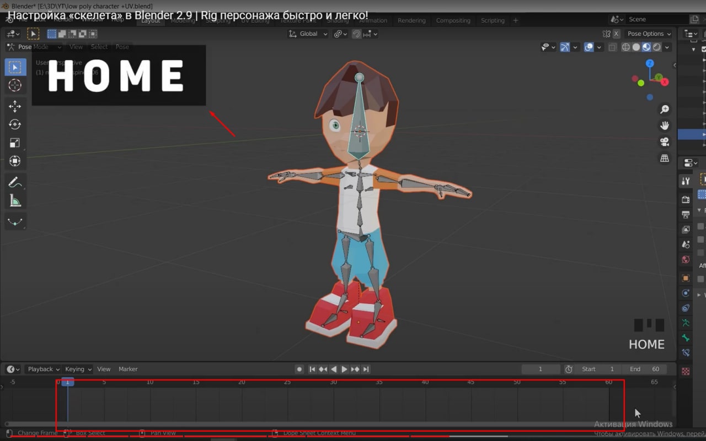
Task: Open the Texture properties tab
Action: point(686,371)
